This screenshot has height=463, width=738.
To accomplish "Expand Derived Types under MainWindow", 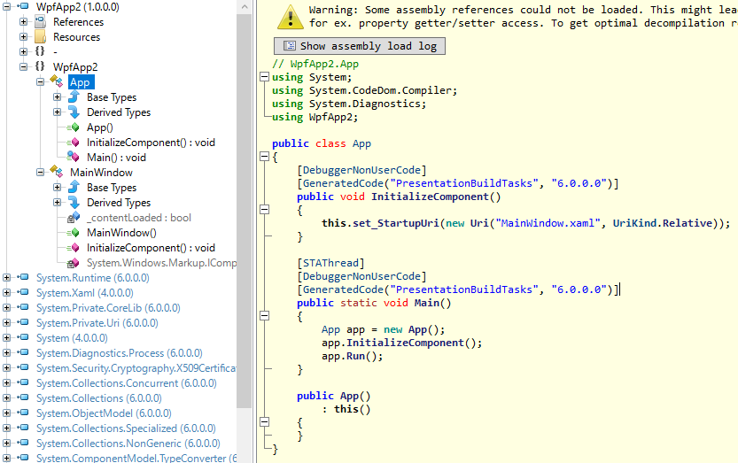I will [58, 203].
